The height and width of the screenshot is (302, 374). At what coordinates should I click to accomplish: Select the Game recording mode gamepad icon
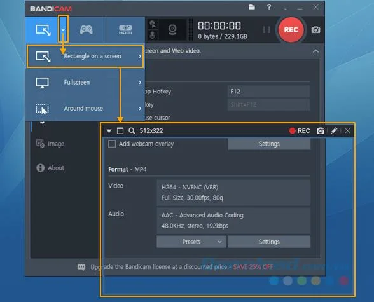click(86, 30)
